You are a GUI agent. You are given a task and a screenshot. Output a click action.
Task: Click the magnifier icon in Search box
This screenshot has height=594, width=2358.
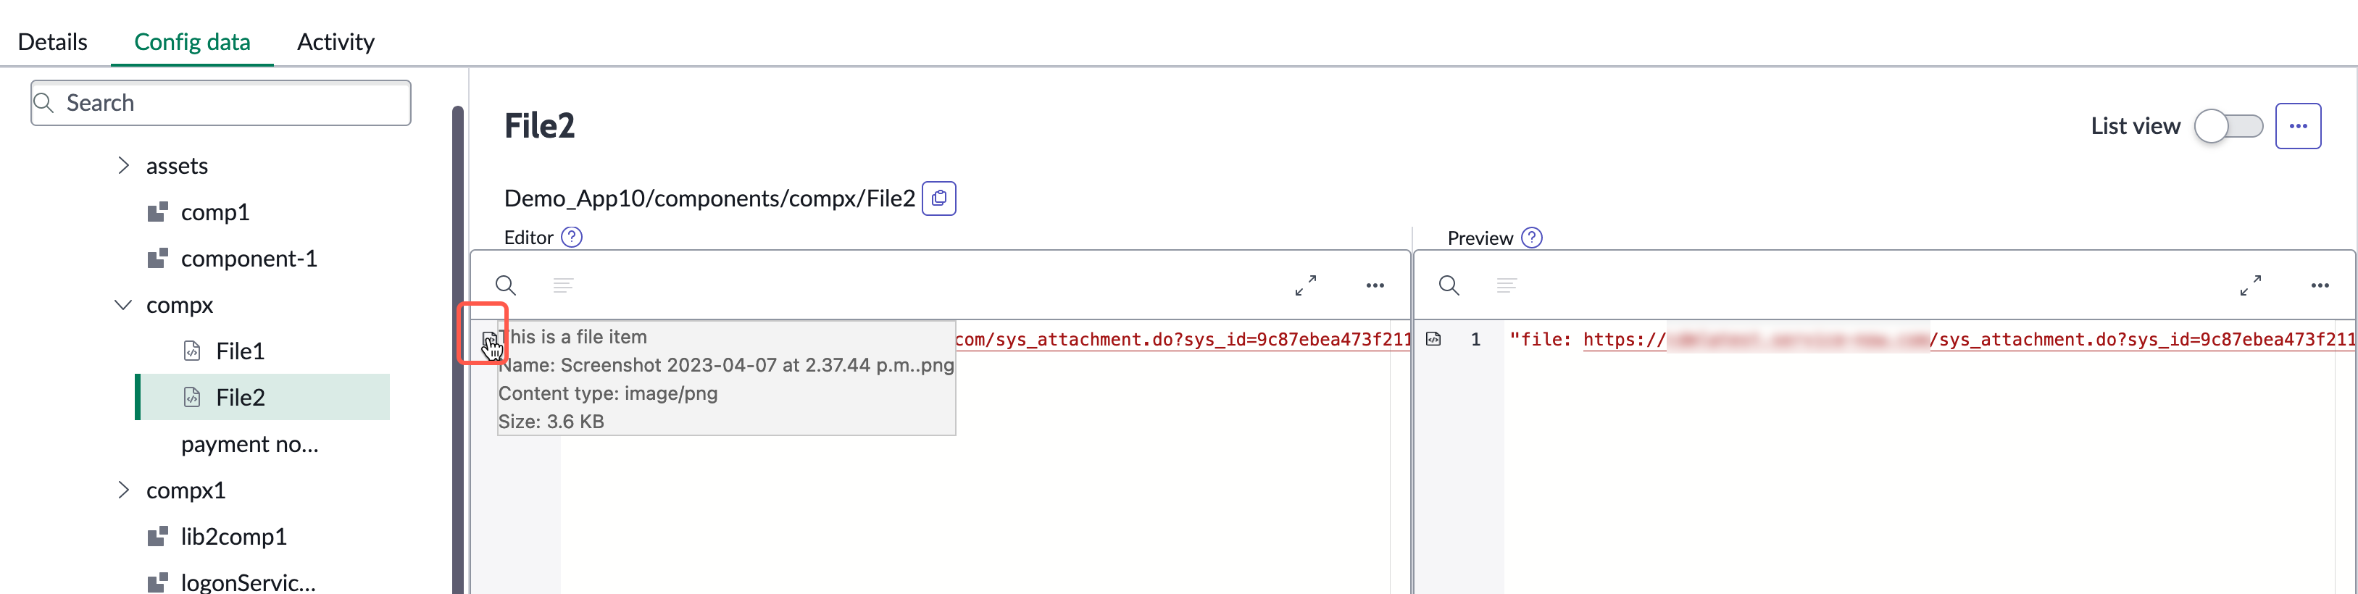tap(44, 103)
